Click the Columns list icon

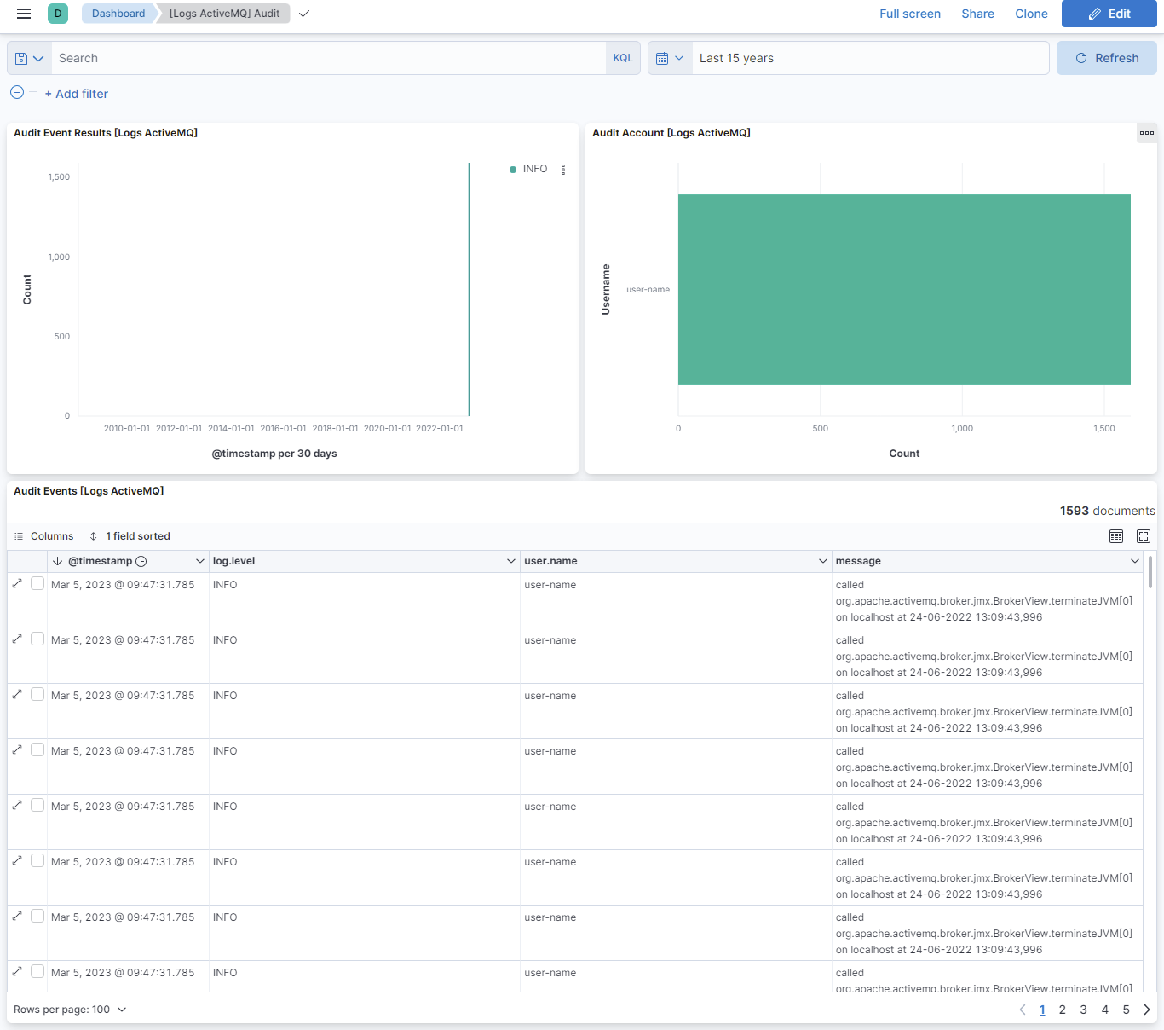(x=19, y=536)
